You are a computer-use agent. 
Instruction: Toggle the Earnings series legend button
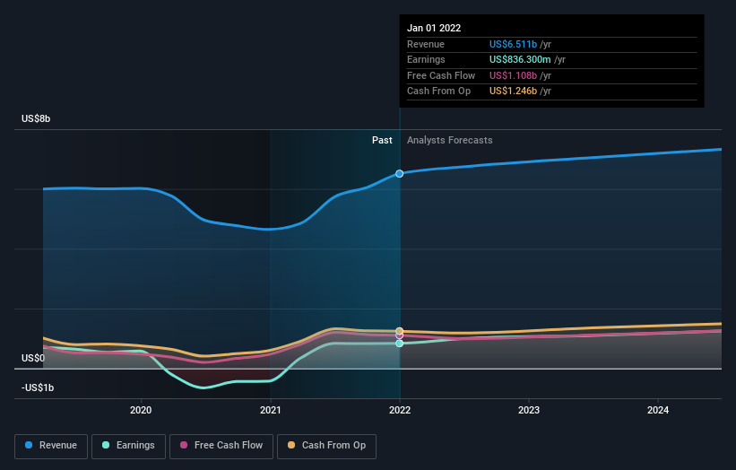[128, 446]
